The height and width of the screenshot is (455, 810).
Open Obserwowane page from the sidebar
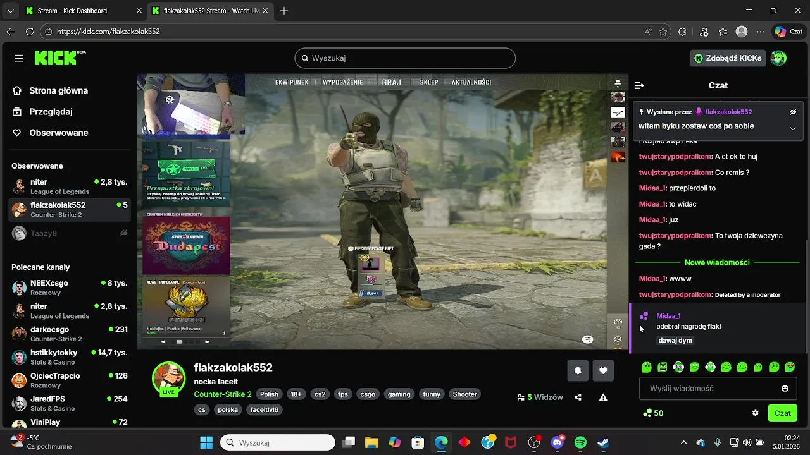[x=58, y=133]
